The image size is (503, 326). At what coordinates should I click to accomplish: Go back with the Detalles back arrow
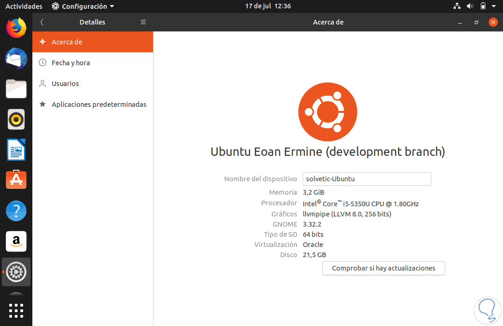click(x=42, y=22)
